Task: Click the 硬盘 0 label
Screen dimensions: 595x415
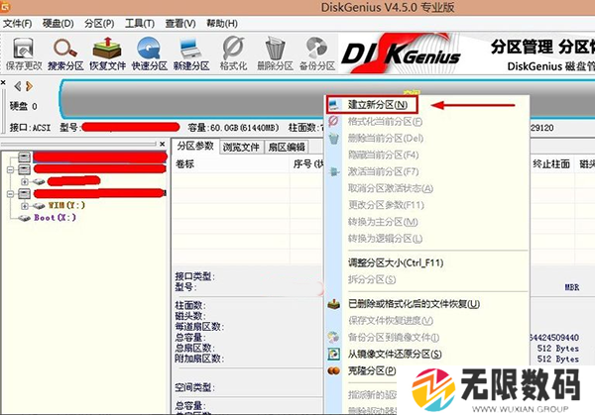Action: 24,106
